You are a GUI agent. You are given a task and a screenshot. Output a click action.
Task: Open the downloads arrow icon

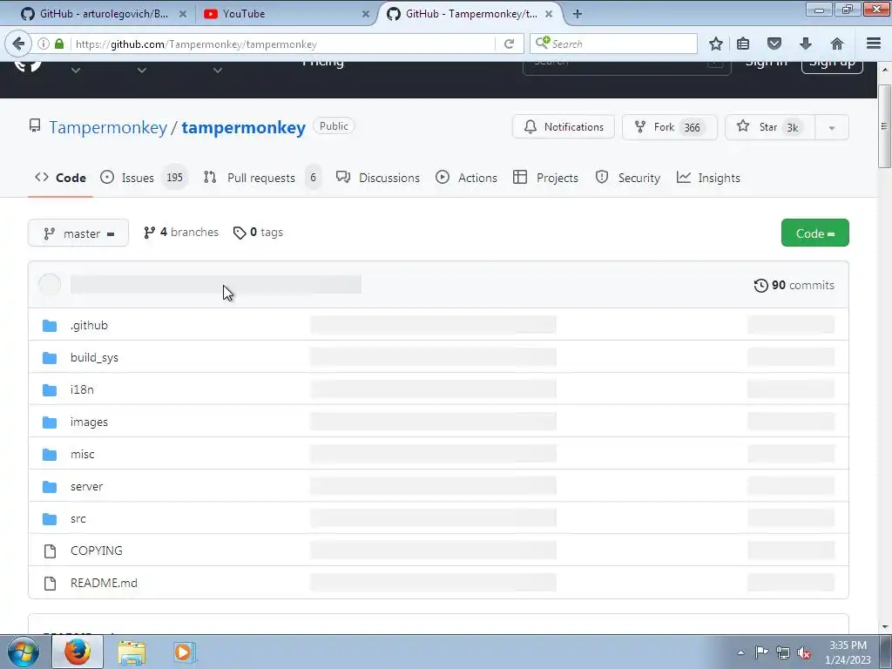point(806,44)
